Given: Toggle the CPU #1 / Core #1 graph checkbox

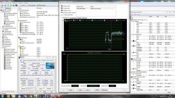Looking at the screenshot, I should coord(80,20).
